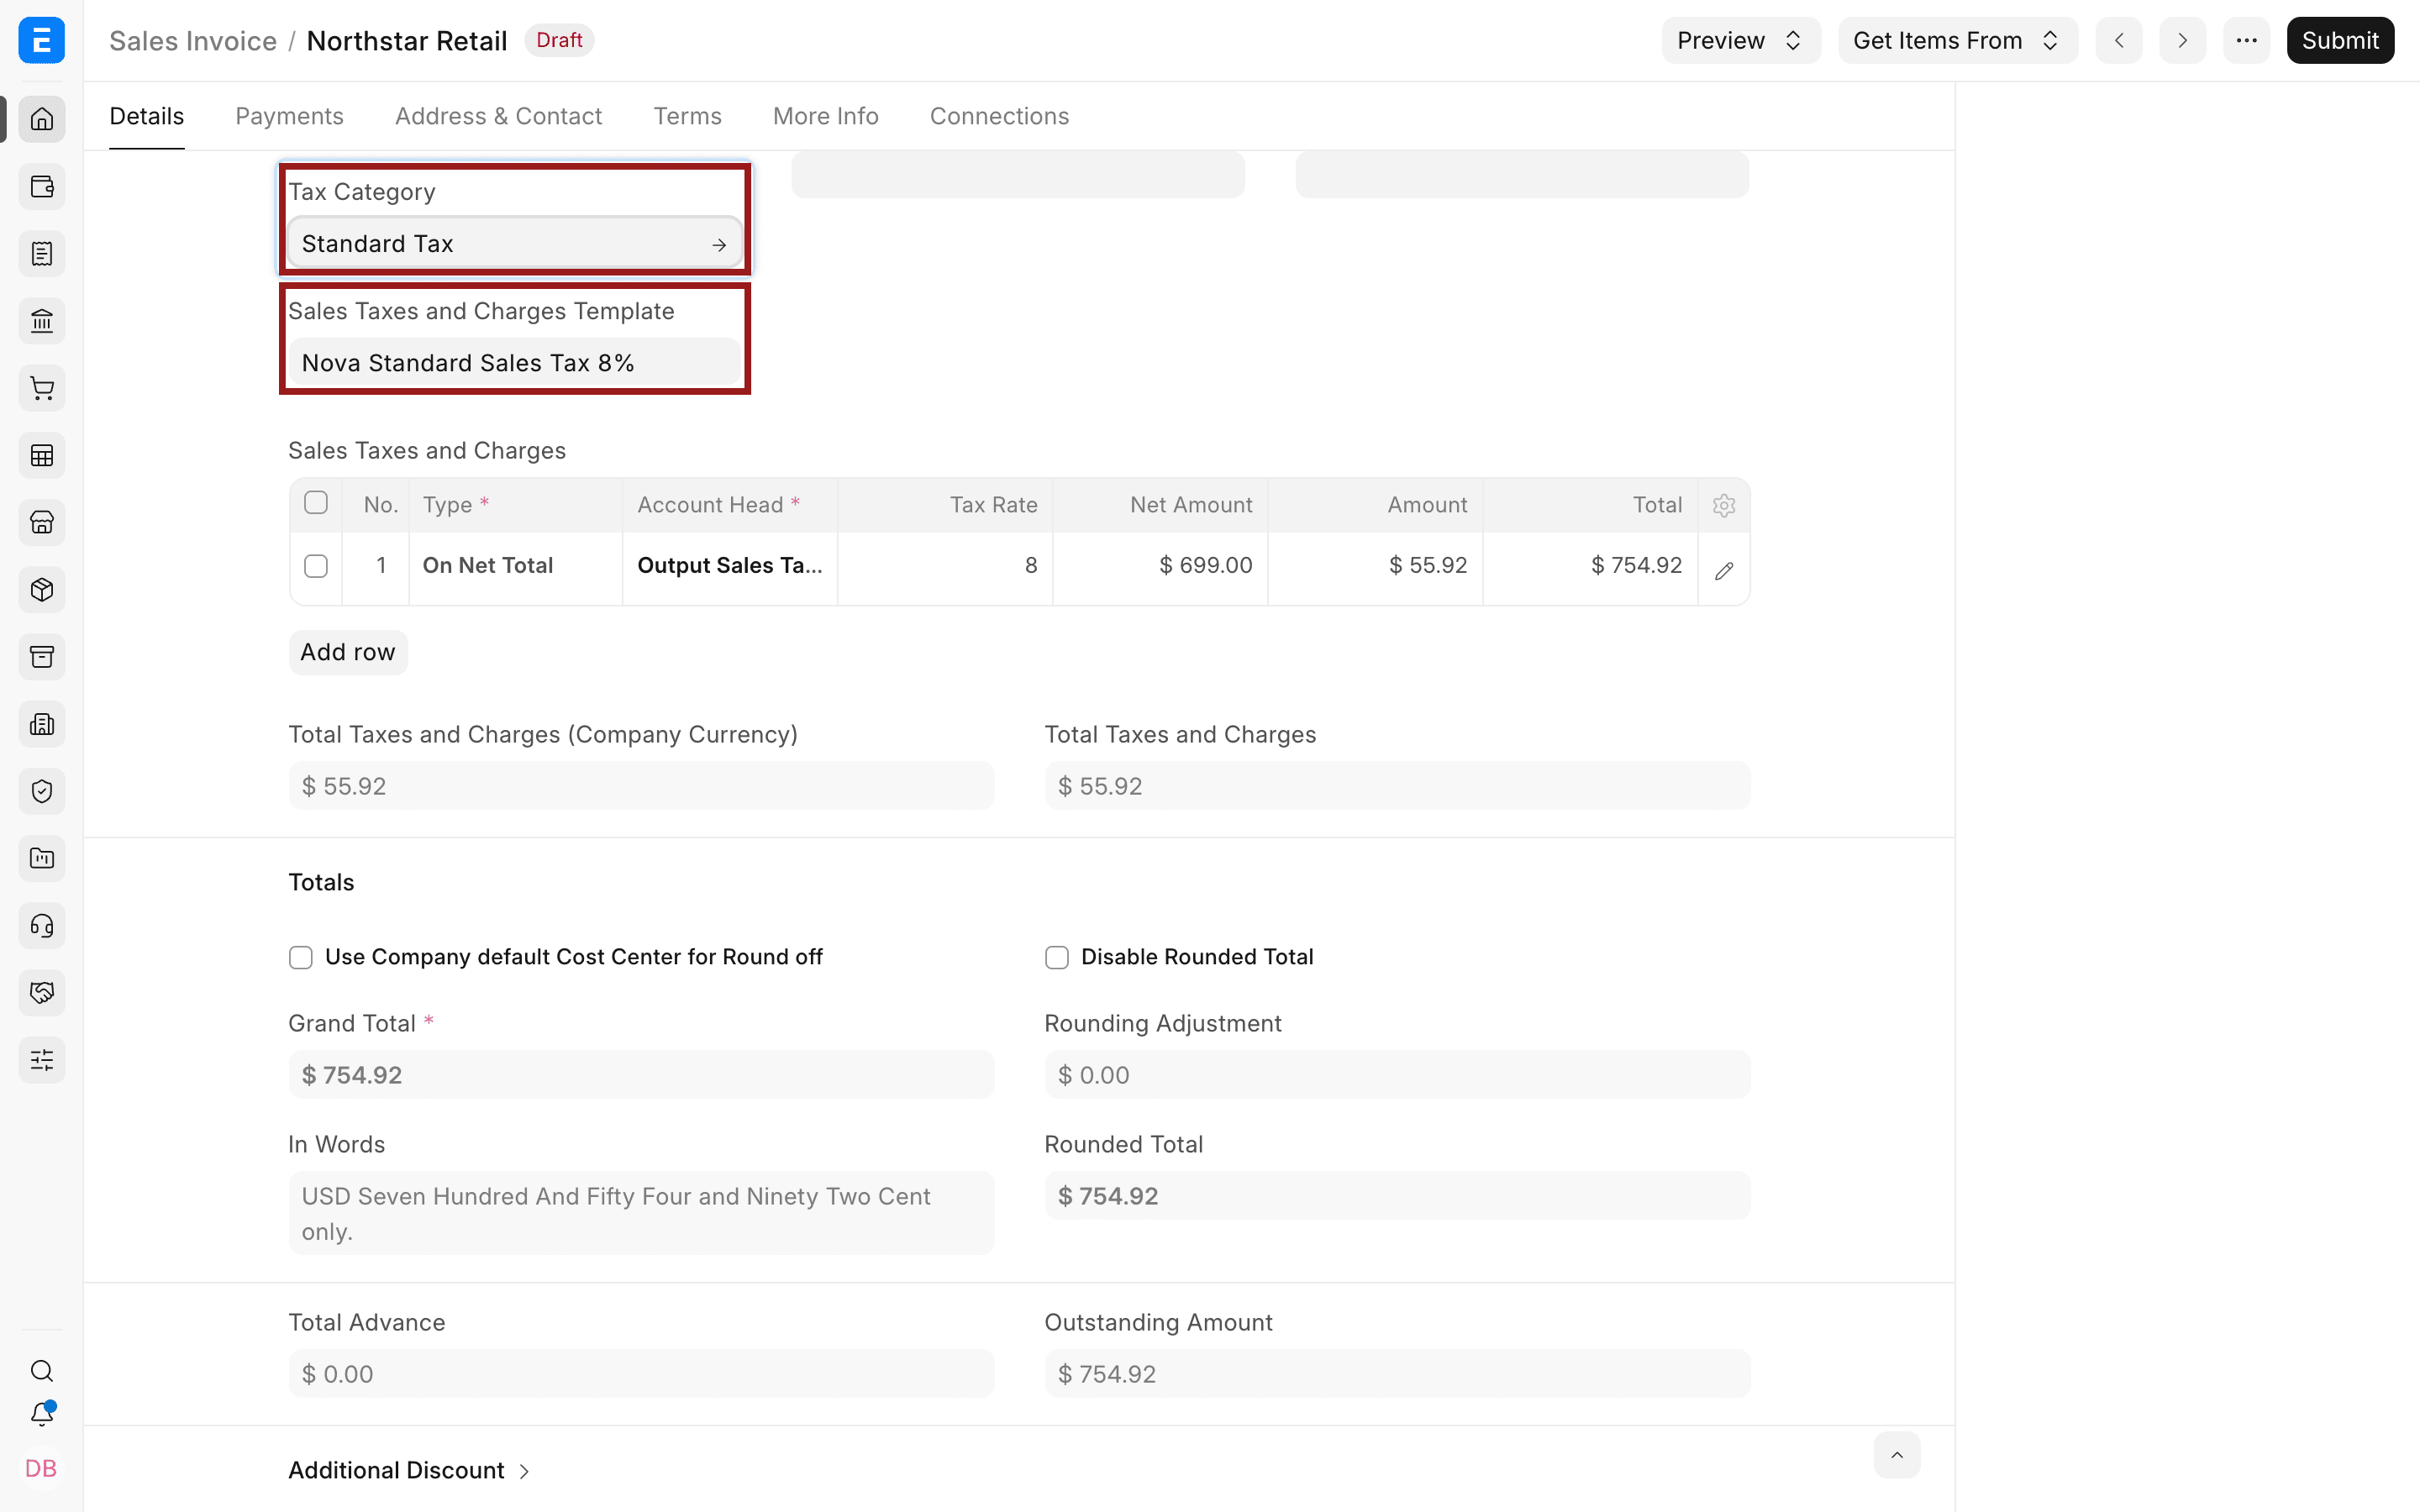
Task: Open the notifications bell icon
Action: pyautogui.click(x=42, y=1414)
